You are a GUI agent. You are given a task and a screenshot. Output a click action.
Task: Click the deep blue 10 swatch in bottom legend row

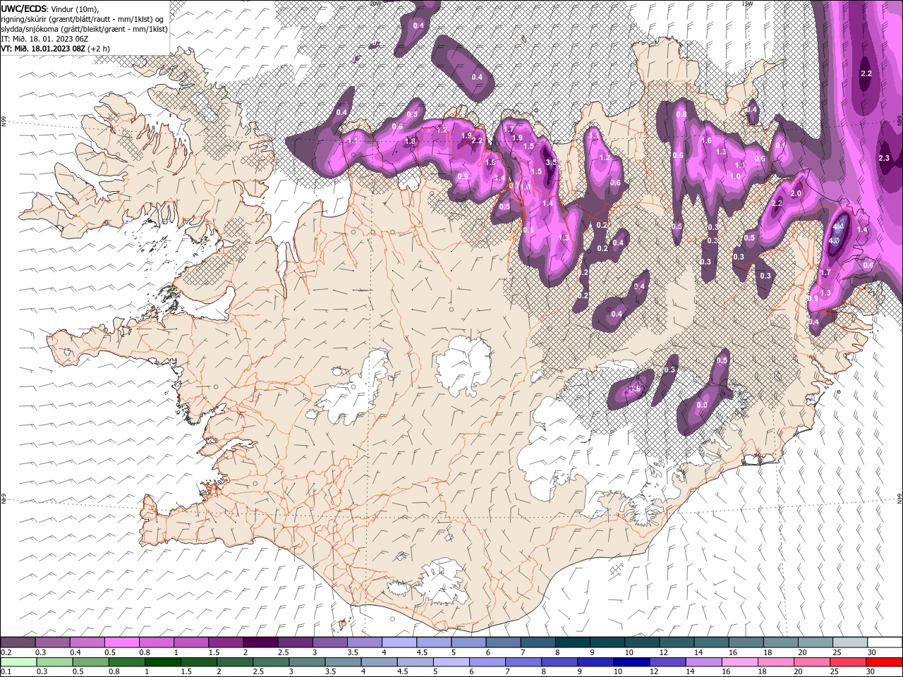pos(632,661)
